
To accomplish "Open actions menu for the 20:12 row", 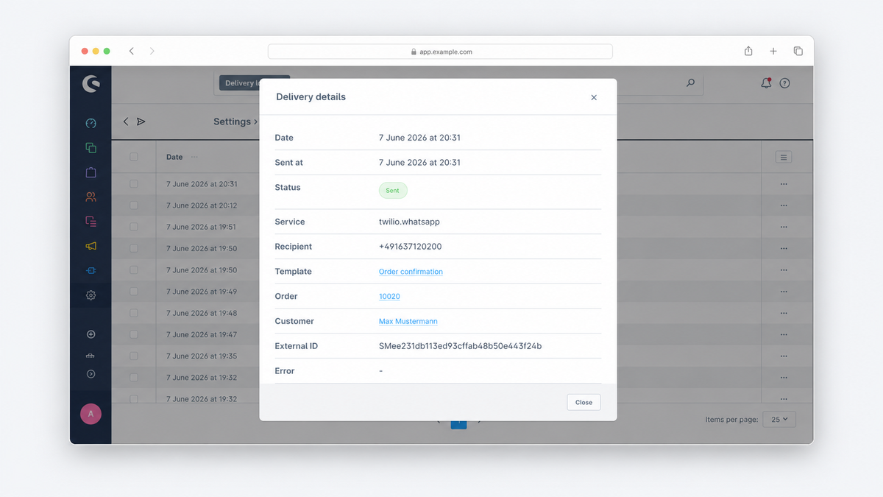I will pyautogui.click(x=784, y=205).
